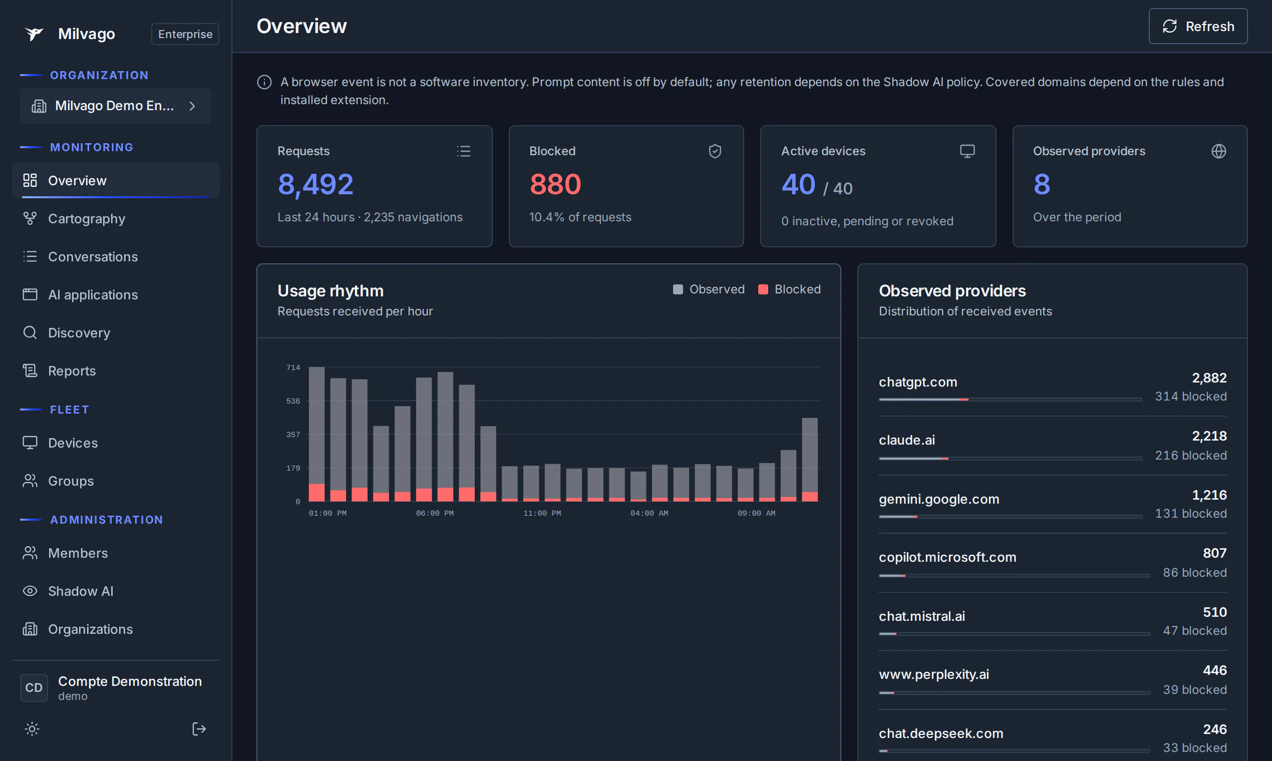The width and height of the screenshot is (1272, 761).
Task: Click the logout icon
Action: click(199, 728)
